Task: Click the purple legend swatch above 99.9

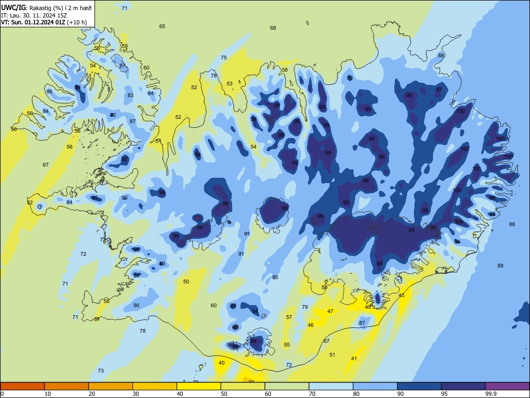Action: tap(507, 386)
